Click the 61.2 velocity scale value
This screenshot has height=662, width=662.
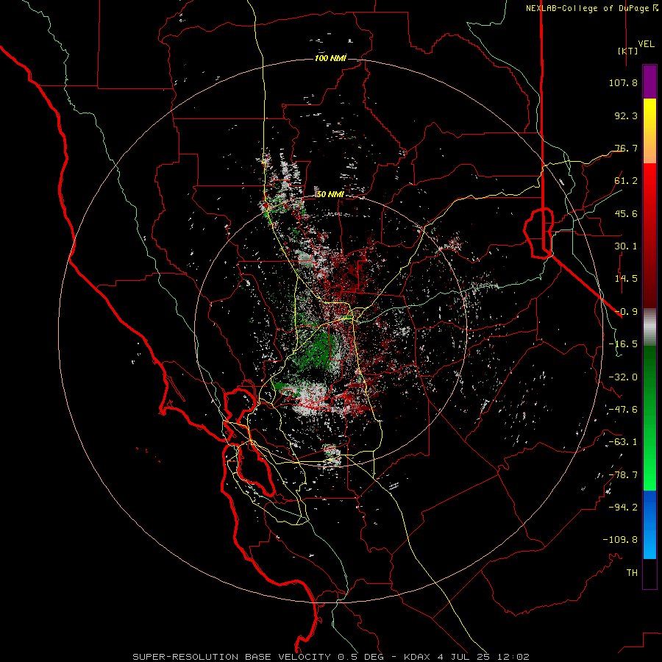[626, 181]
